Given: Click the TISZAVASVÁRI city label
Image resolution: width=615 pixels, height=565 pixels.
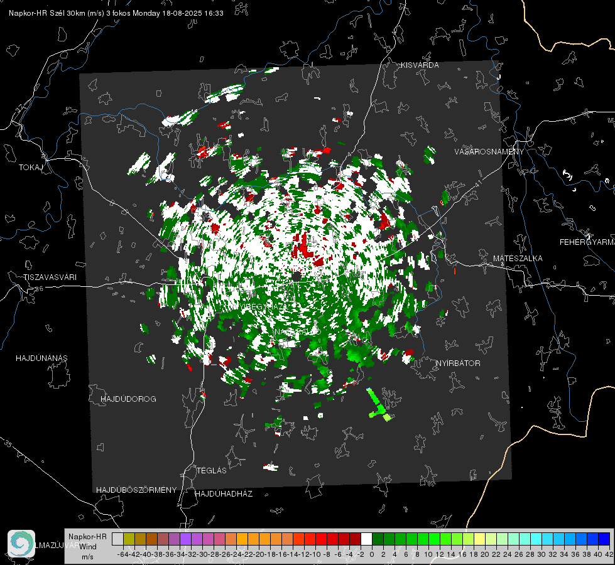Looking at the screenshot, I should pyautogui.click(x=50, y=277).
